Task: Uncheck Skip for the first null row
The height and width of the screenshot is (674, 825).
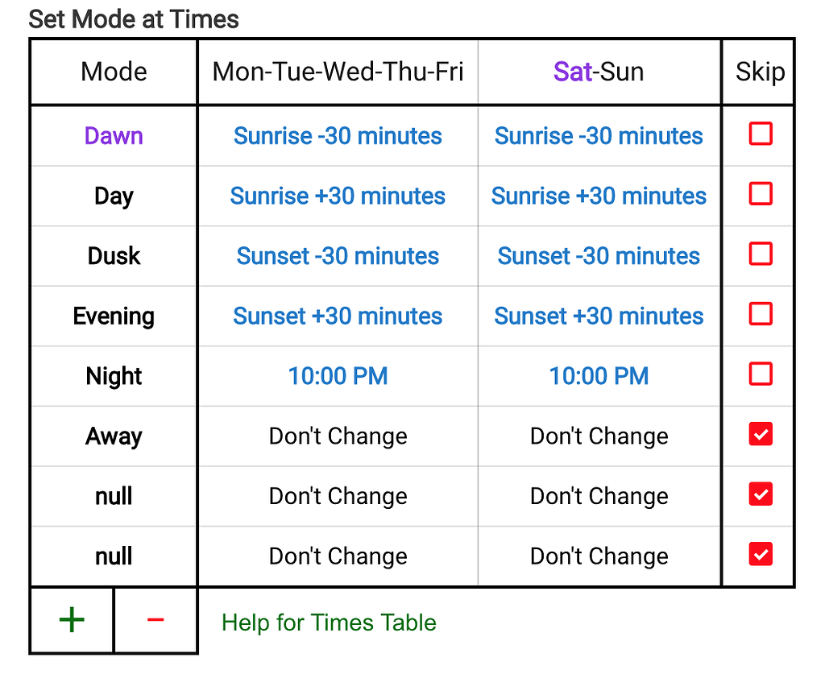Action: [761, 494]
